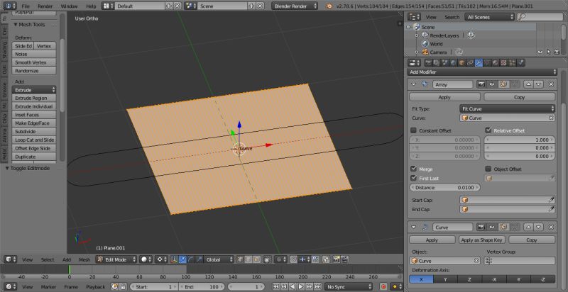Screen dimensions: 568x292
Task: Play the animation forward
Action: (x=301, y=286)
